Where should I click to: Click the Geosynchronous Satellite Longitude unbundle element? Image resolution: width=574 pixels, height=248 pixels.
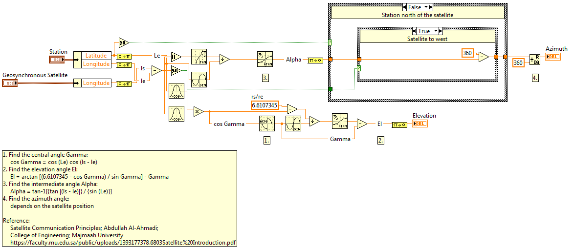pyautogui.click(x=96, y=83)
